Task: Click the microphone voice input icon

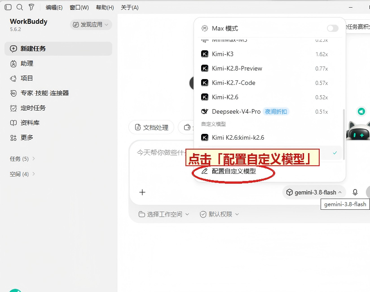Action: tap(355, 192)
